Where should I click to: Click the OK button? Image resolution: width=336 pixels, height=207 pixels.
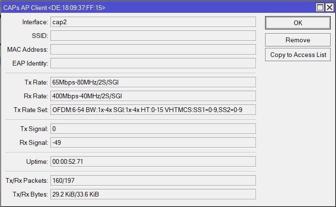[x=297, y=23]
